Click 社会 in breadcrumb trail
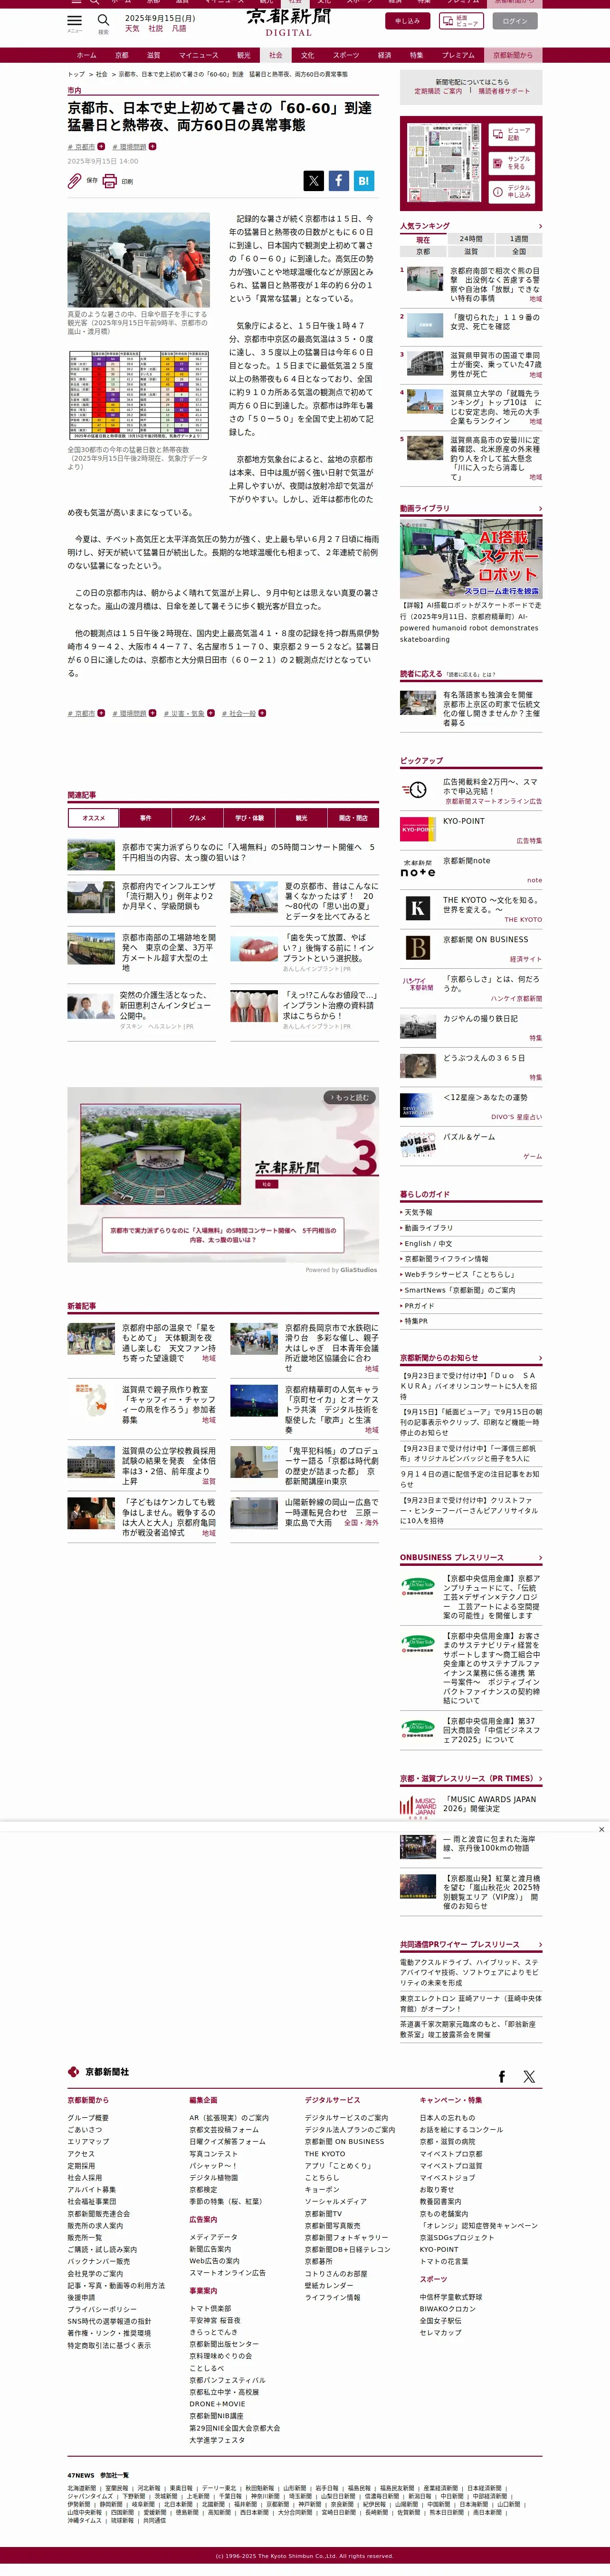This screenshot has height=2576, width=610. tap(101, 74)
